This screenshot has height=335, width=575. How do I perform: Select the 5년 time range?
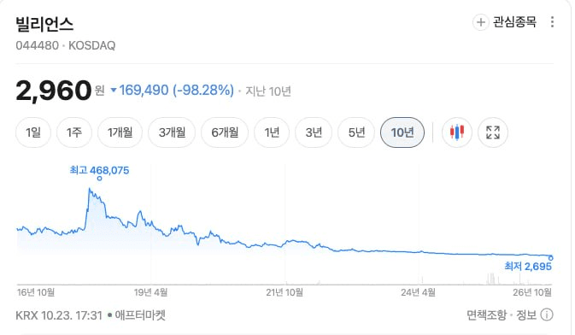pyautogui.click(x=356, y=132)
